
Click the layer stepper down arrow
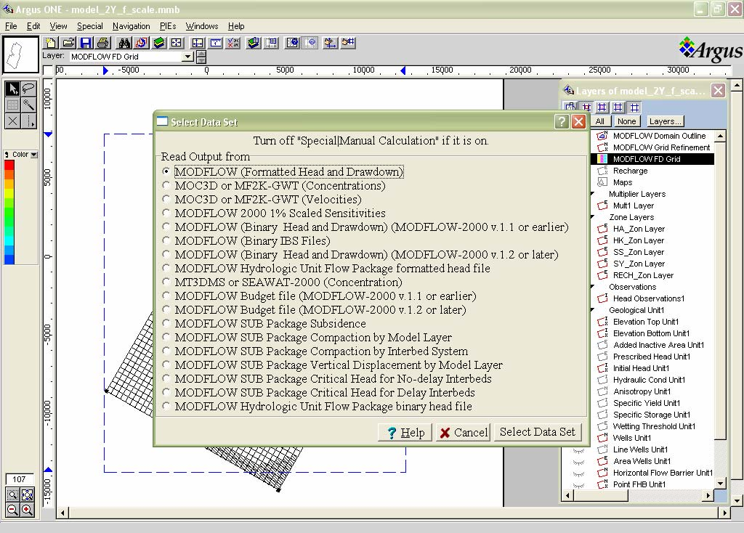201,60
